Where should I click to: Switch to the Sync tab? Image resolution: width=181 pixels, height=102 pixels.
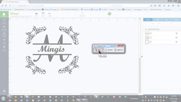coord(167,20)
